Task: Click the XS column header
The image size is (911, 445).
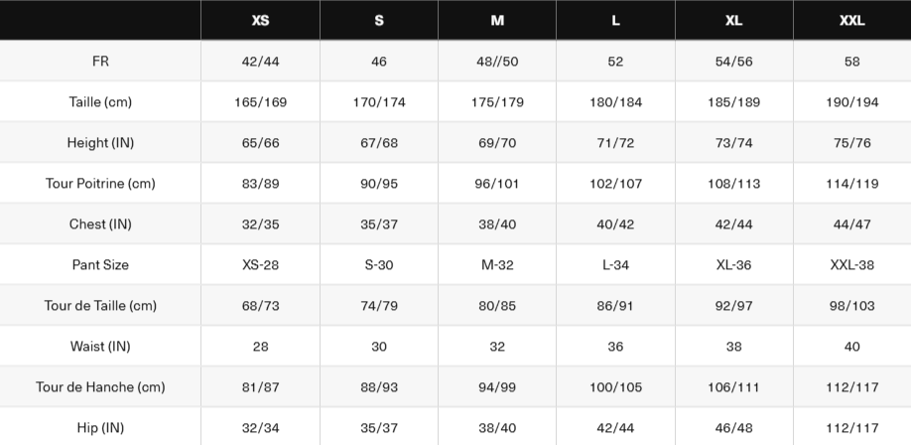Action: click(x=260, y=21)
